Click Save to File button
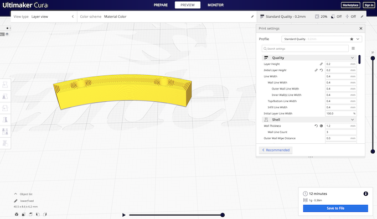This screenshot has width=377, height=219. [x=335, y=208]
